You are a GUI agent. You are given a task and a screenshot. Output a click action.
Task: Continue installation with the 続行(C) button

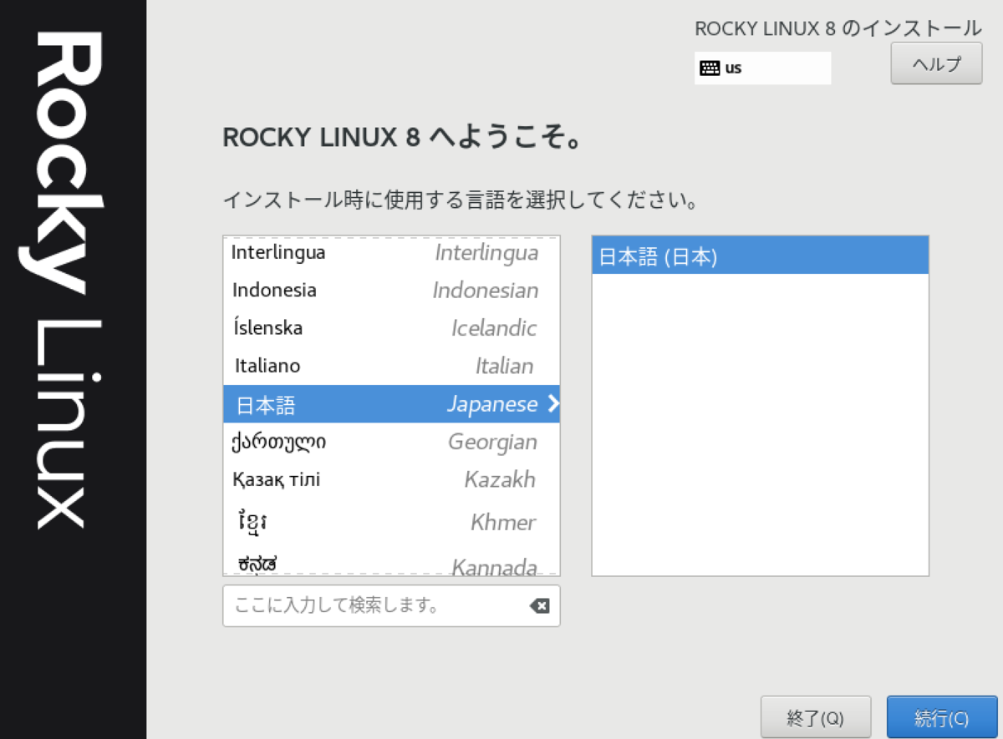click(942, 717)
